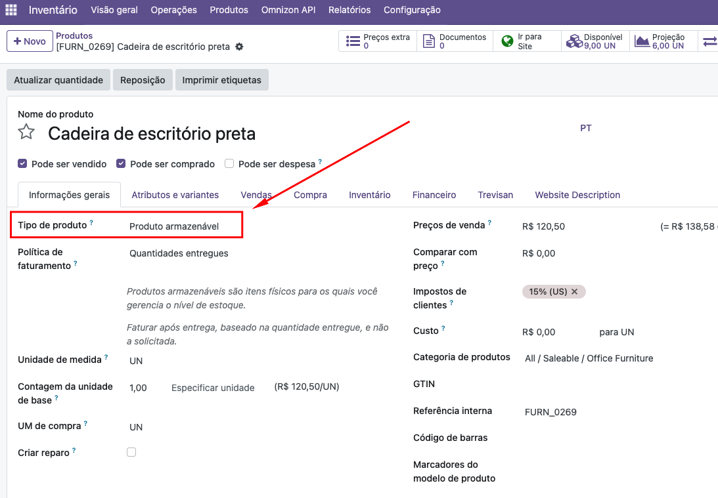Click Produtos breadcrumb link
Image resolution: width=718 pixels, height=498 pixels.
[x=74, y=35]
